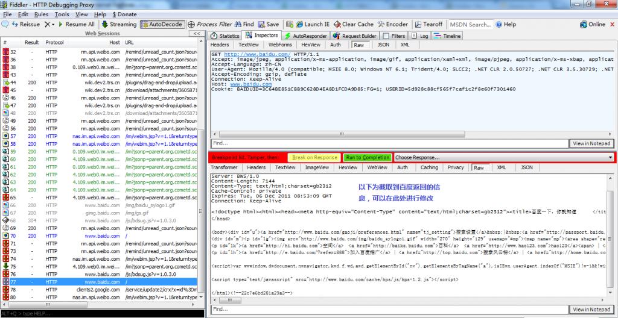Select session 77 www.baidu.com row
This screenshot has width=618, height=318.
[x=100, y=282]
